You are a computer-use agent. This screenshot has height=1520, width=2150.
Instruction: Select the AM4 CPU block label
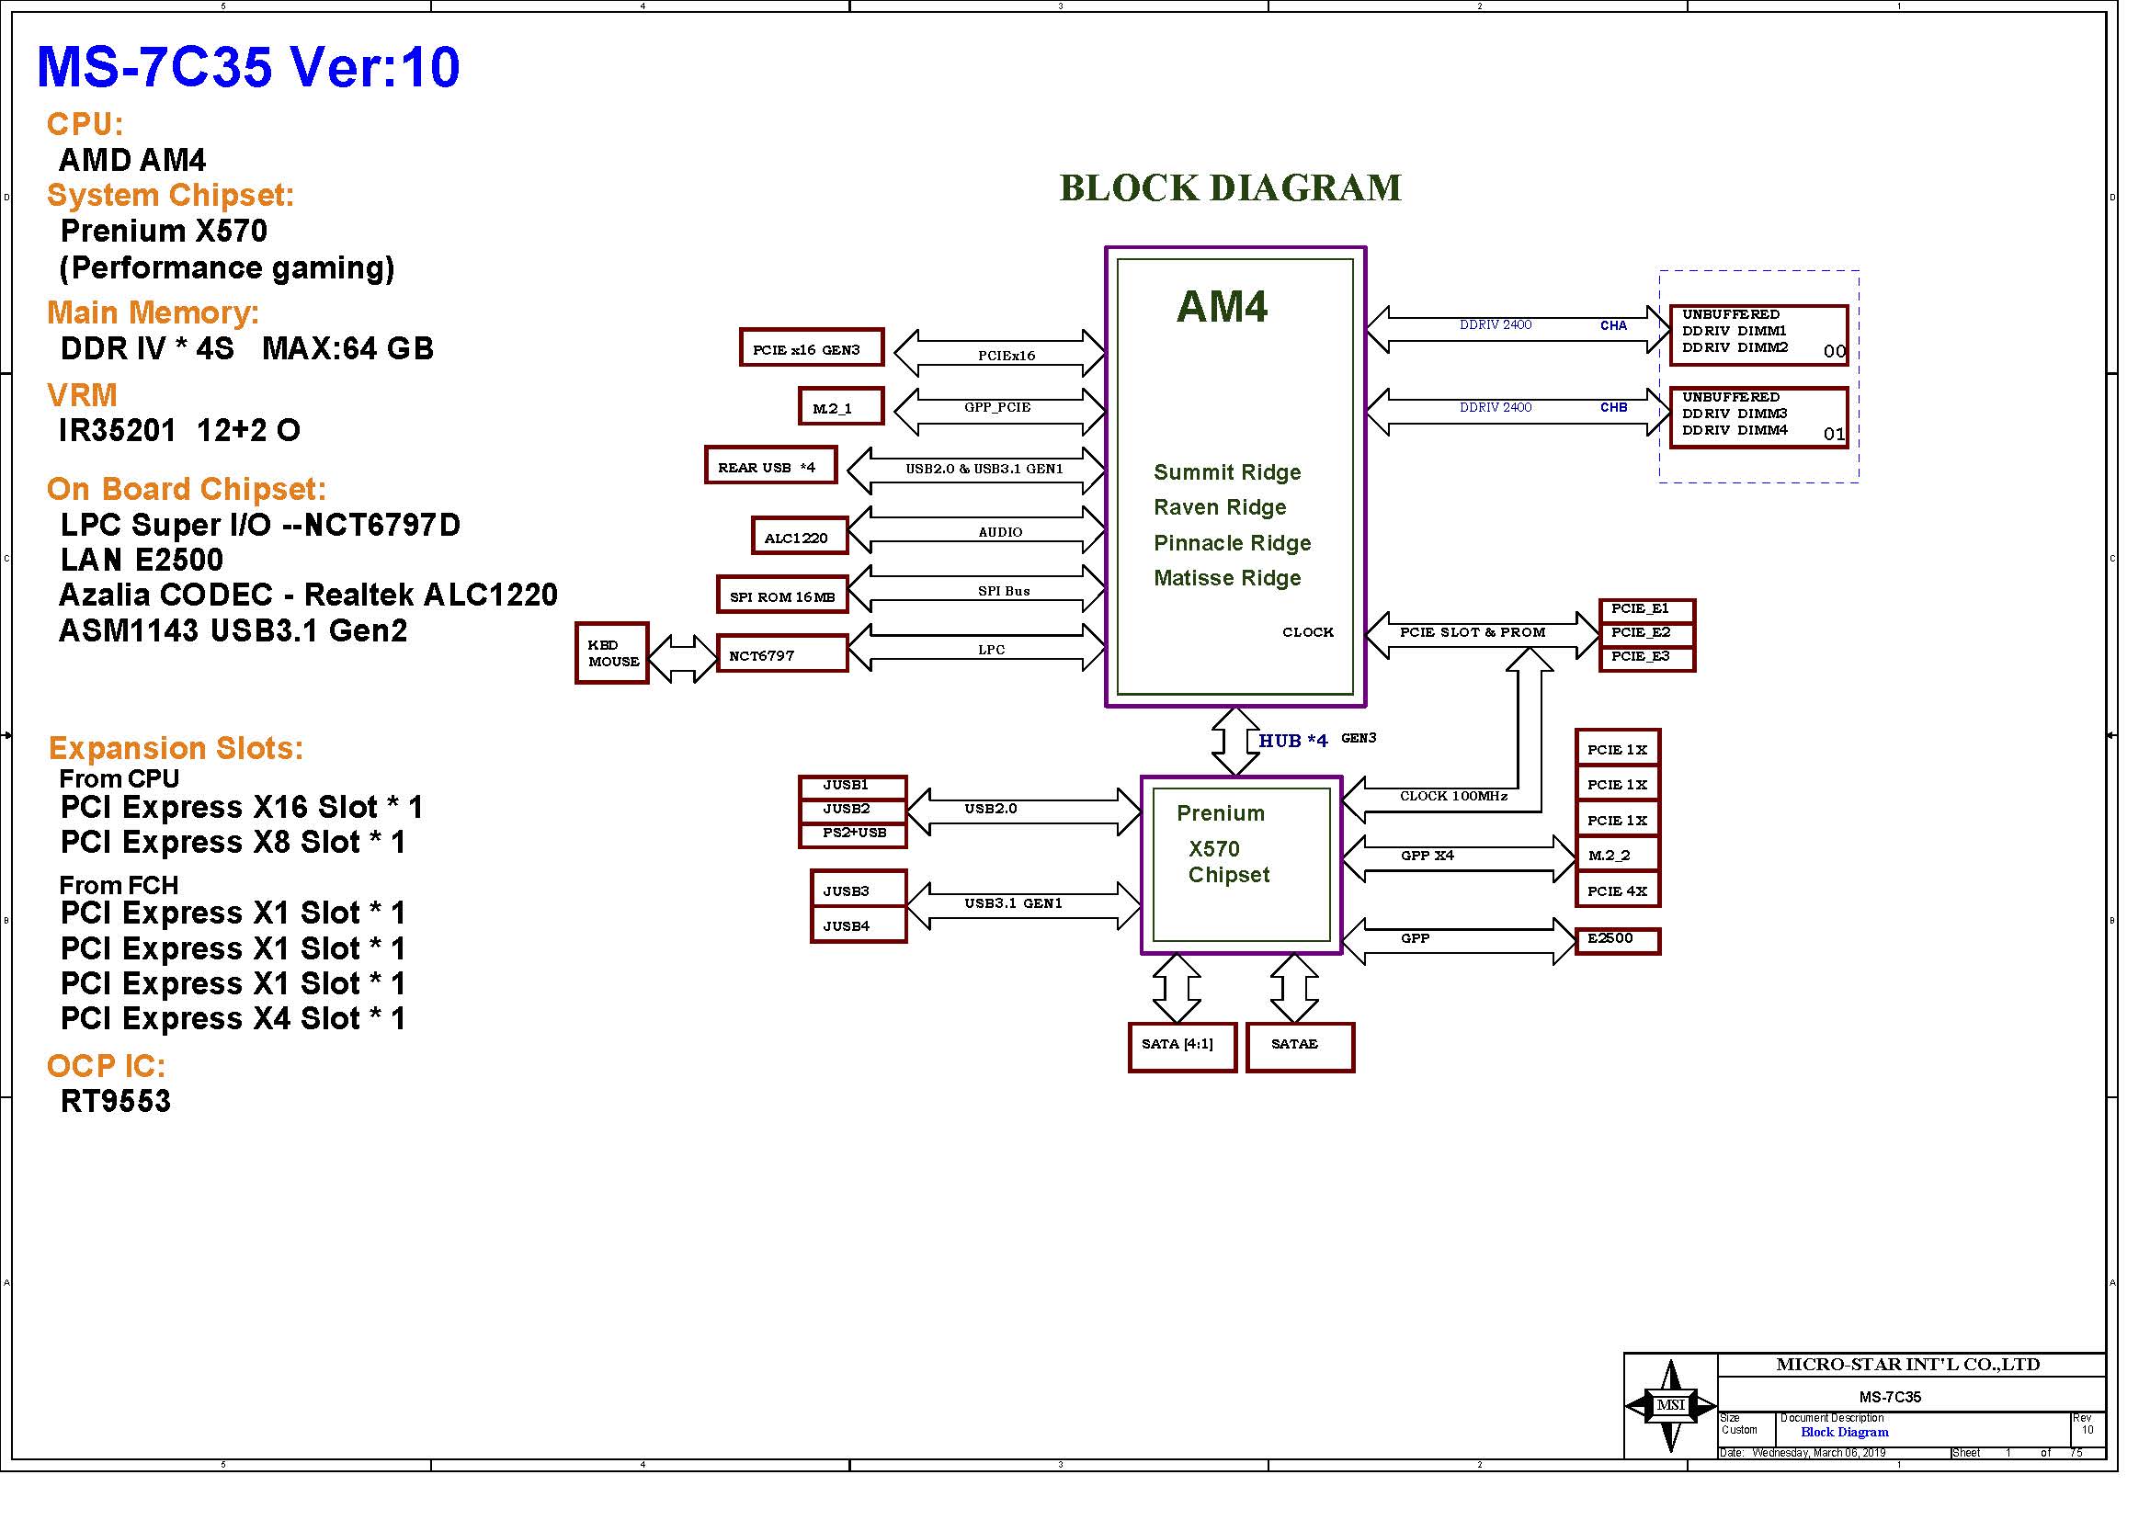(1221, 307)
